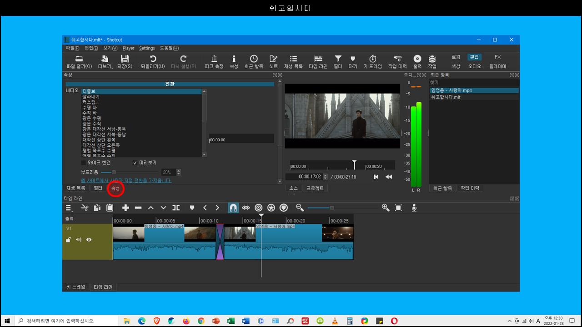This screenshot has width=582, height=327.
Task: Open the Settings menu
Action: 147,48
